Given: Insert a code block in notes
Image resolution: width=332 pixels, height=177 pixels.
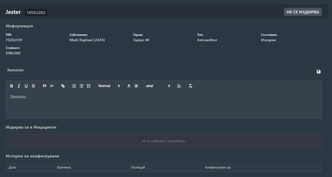Looking at the screenshot, I should (52, 86).
